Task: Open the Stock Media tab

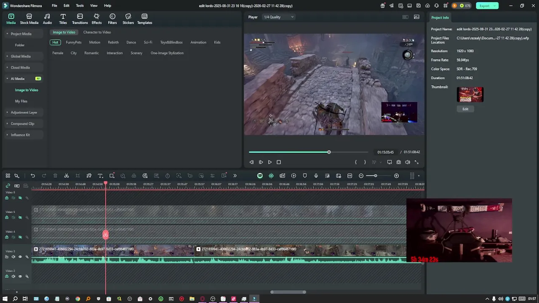Action: tap(29, 19)
